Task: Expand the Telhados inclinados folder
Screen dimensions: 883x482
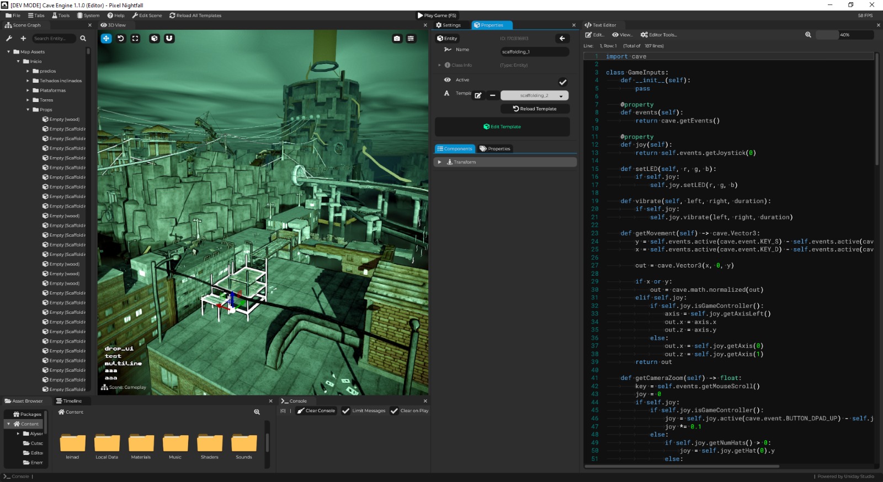Action: [28, 81]
